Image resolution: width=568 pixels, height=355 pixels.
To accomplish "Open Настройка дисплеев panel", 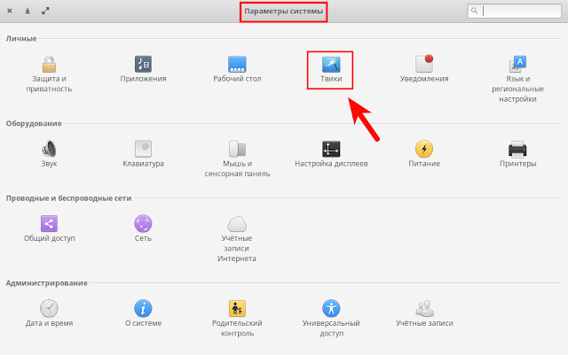I will pos(331,154).
